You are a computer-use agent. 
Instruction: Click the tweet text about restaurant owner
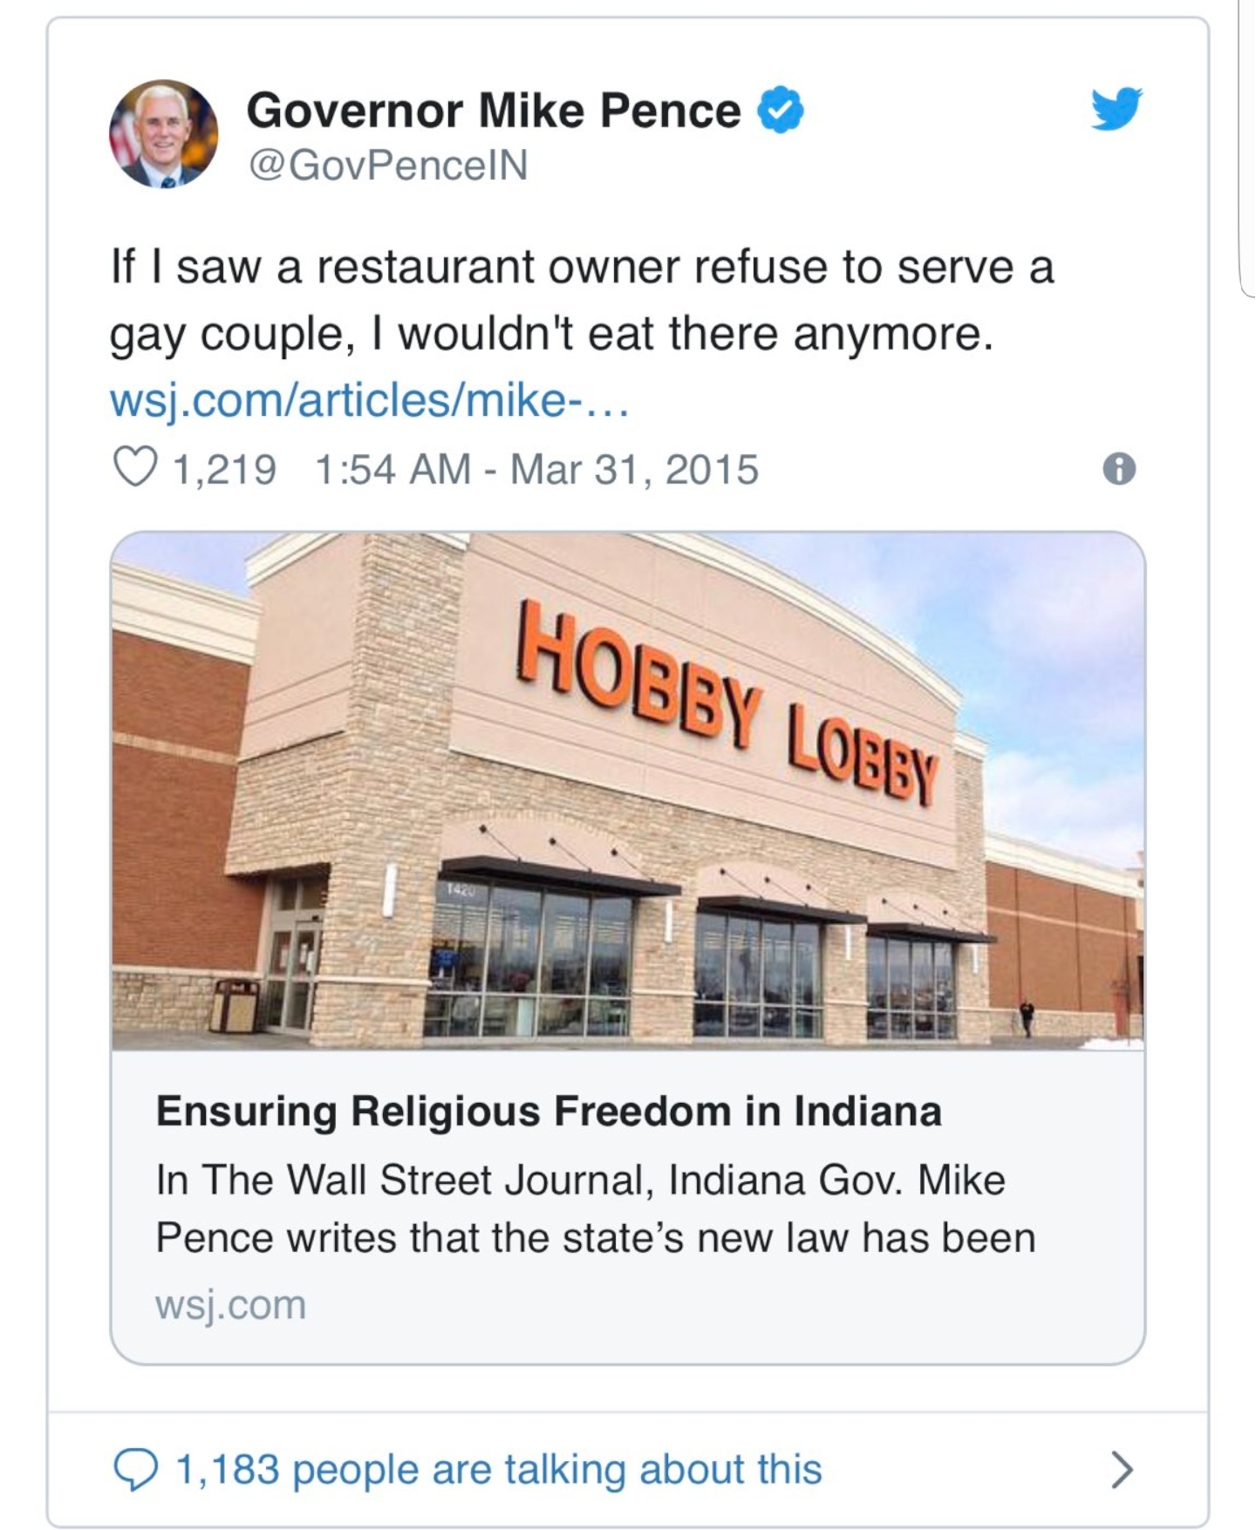click(x=582, y=300)
